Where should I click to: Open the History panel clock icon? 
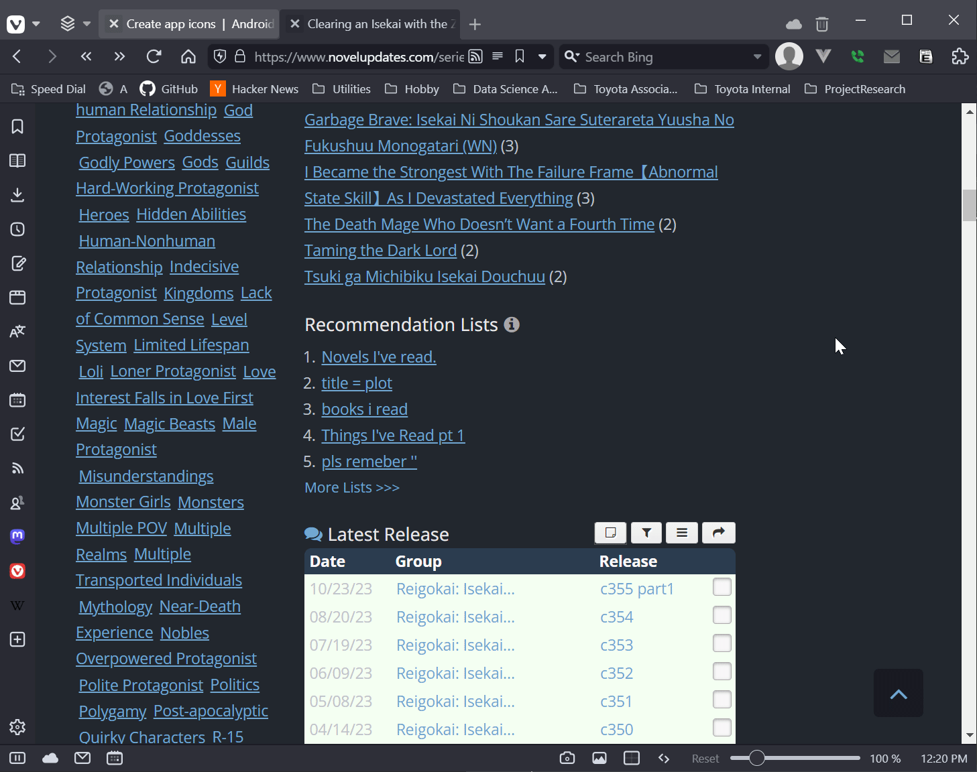[x=17, y=229]
